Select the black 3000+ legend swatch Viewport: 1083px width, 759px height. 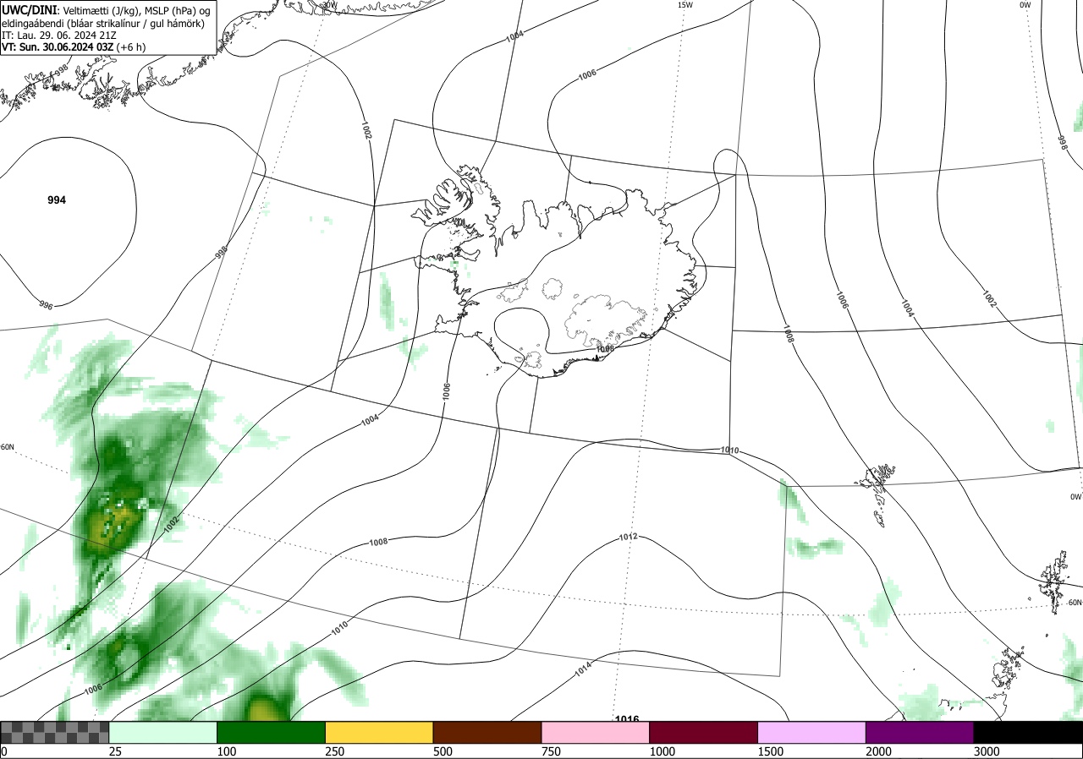pos(1029,732)
